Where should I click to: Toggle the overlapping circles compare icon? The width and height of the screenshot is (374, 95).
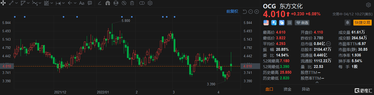142,3
